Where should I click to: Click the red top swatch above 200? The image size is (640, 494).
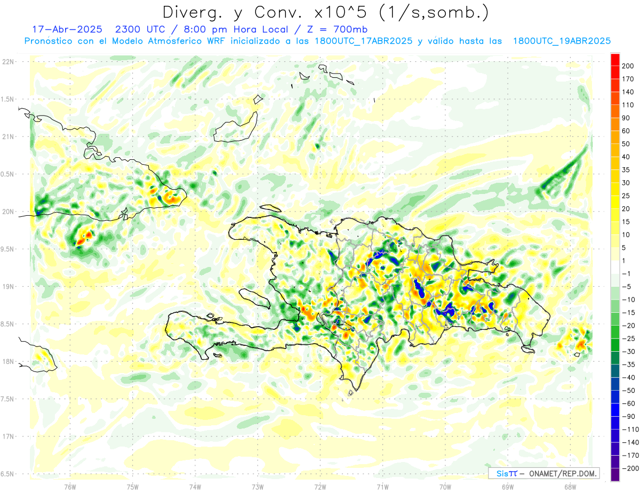pos(615,60)
